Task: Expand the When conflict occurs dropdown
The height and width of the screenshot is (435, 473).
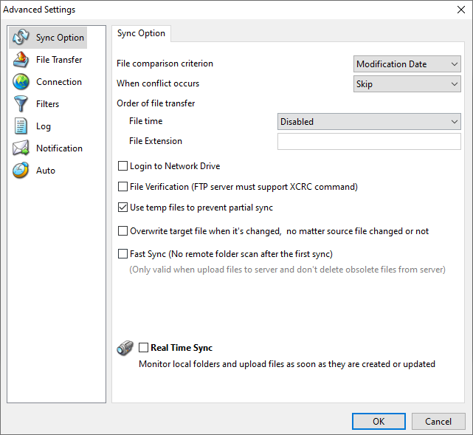Action: [x=407, y=84]
